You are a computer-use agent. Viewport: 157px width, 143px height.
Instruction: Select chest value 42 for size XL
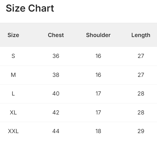[x=56, y=112]
